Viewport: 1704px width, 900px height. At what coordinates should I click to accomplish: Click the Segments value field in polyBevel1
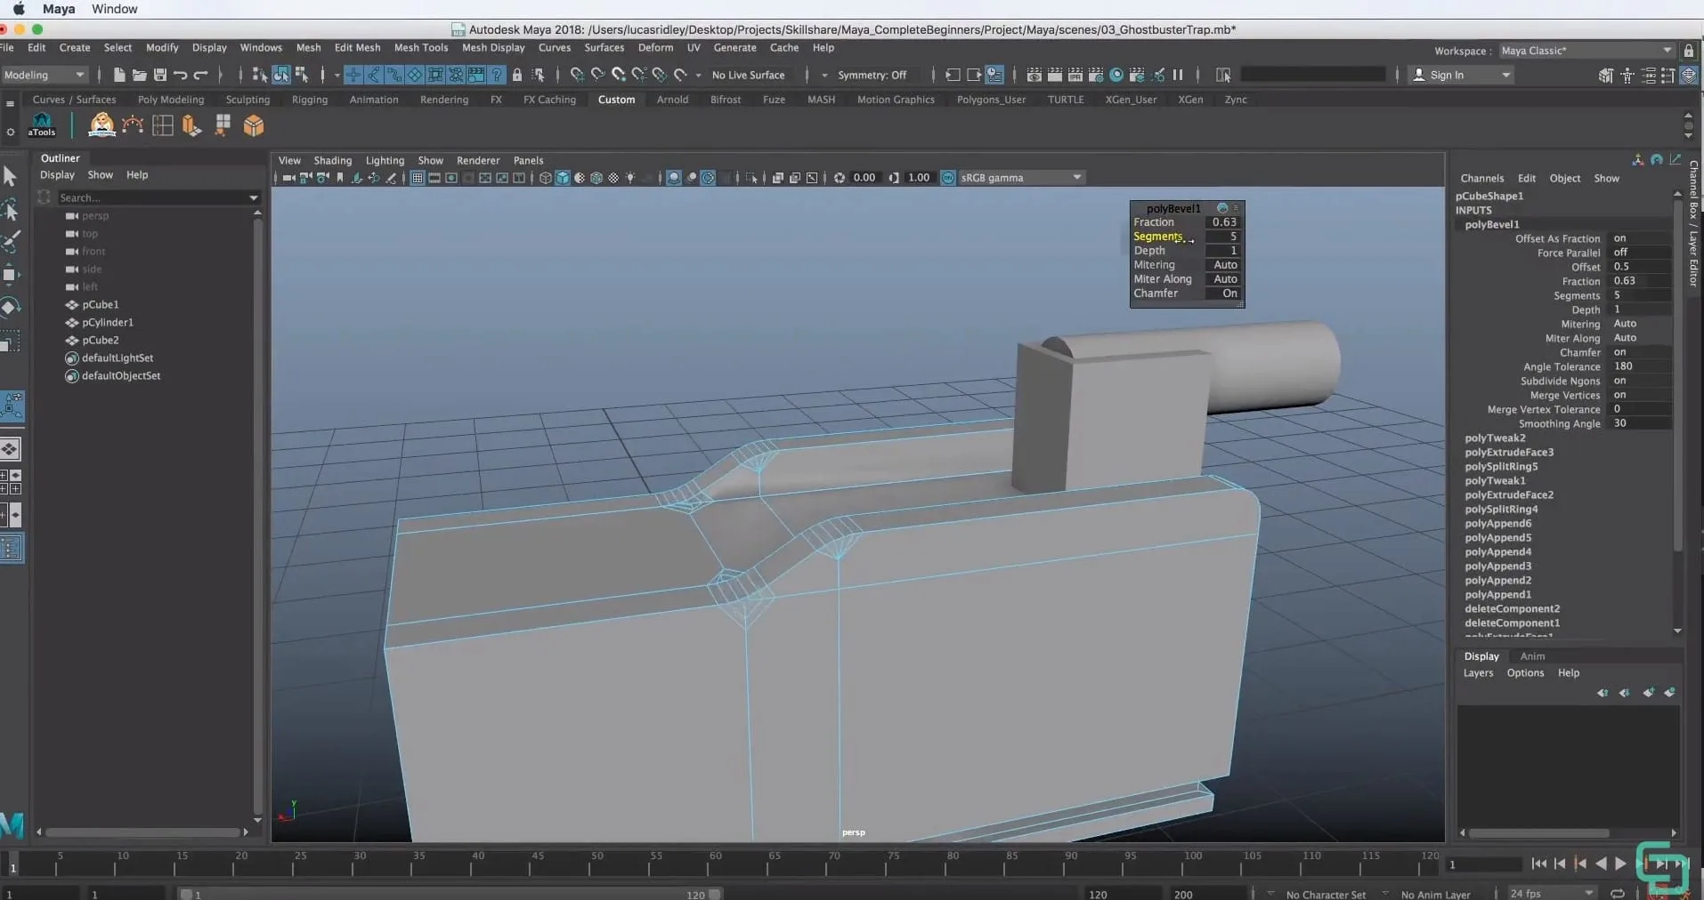1224,237
